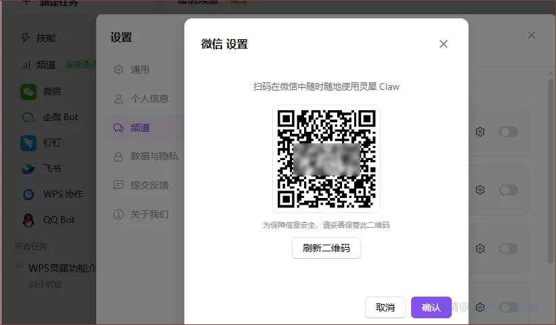This screenshot has height=325, width=556.
Task: Click the WPS 协作 icon
Action: coord(28,194)
